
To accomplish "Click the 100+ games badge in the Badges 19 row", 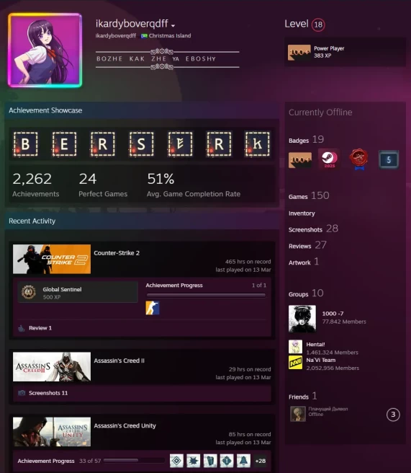I will click(300, 160).
